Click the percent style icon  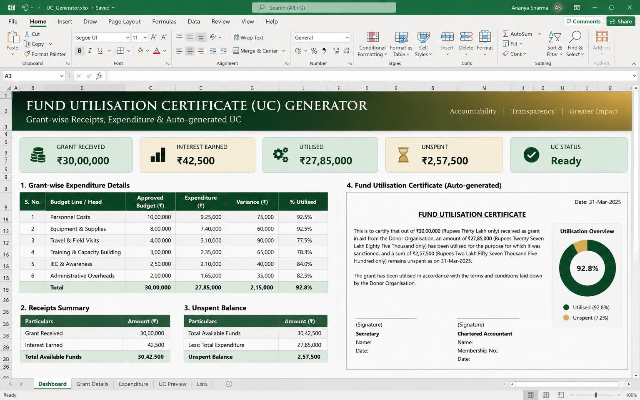coord(314,51)
